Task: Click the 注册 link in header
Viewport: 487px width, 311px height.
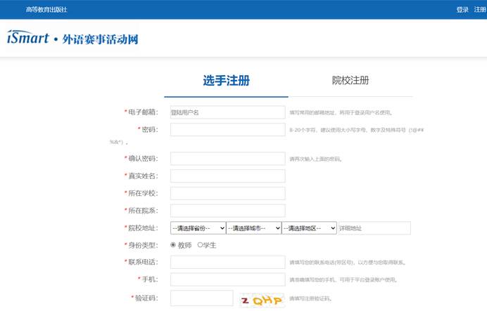Action: click(x=480, y=9)
